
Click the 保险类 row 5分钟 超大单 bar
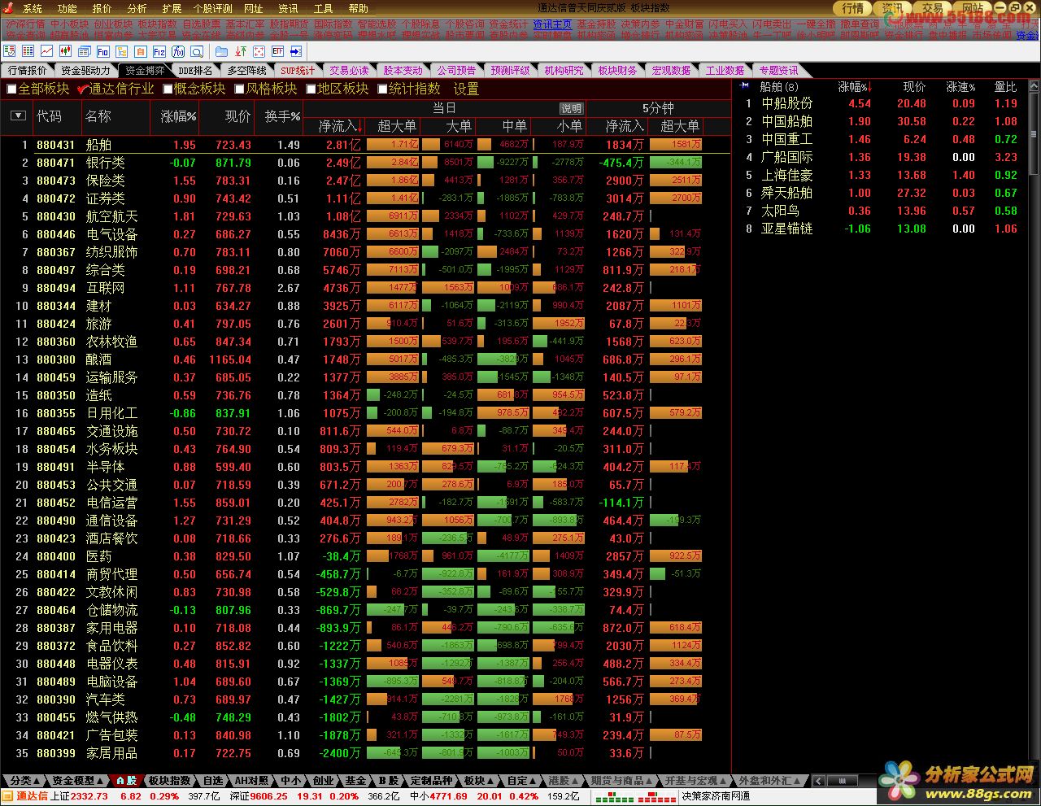(676, 181)
